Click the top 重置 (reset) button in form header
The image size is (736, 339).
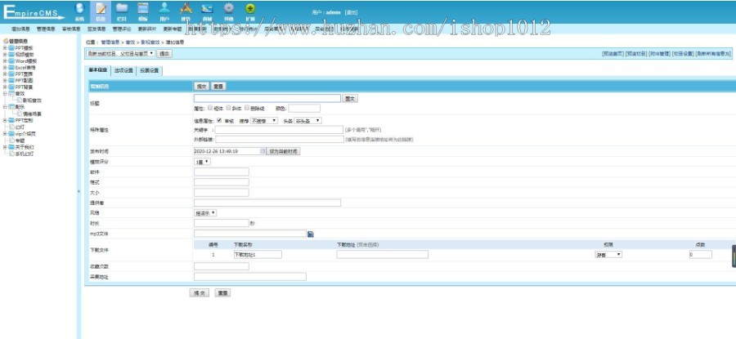coord(218,87)
